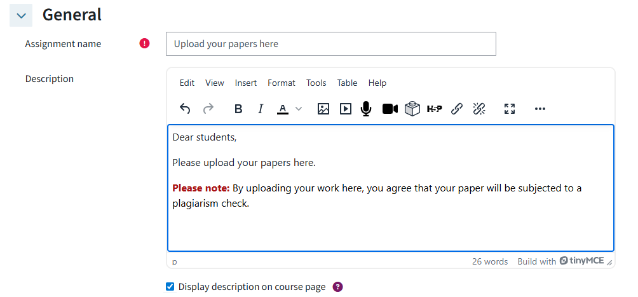The image size is (638, 297).
Task: Click the Assignment name label
Action: 63,44
